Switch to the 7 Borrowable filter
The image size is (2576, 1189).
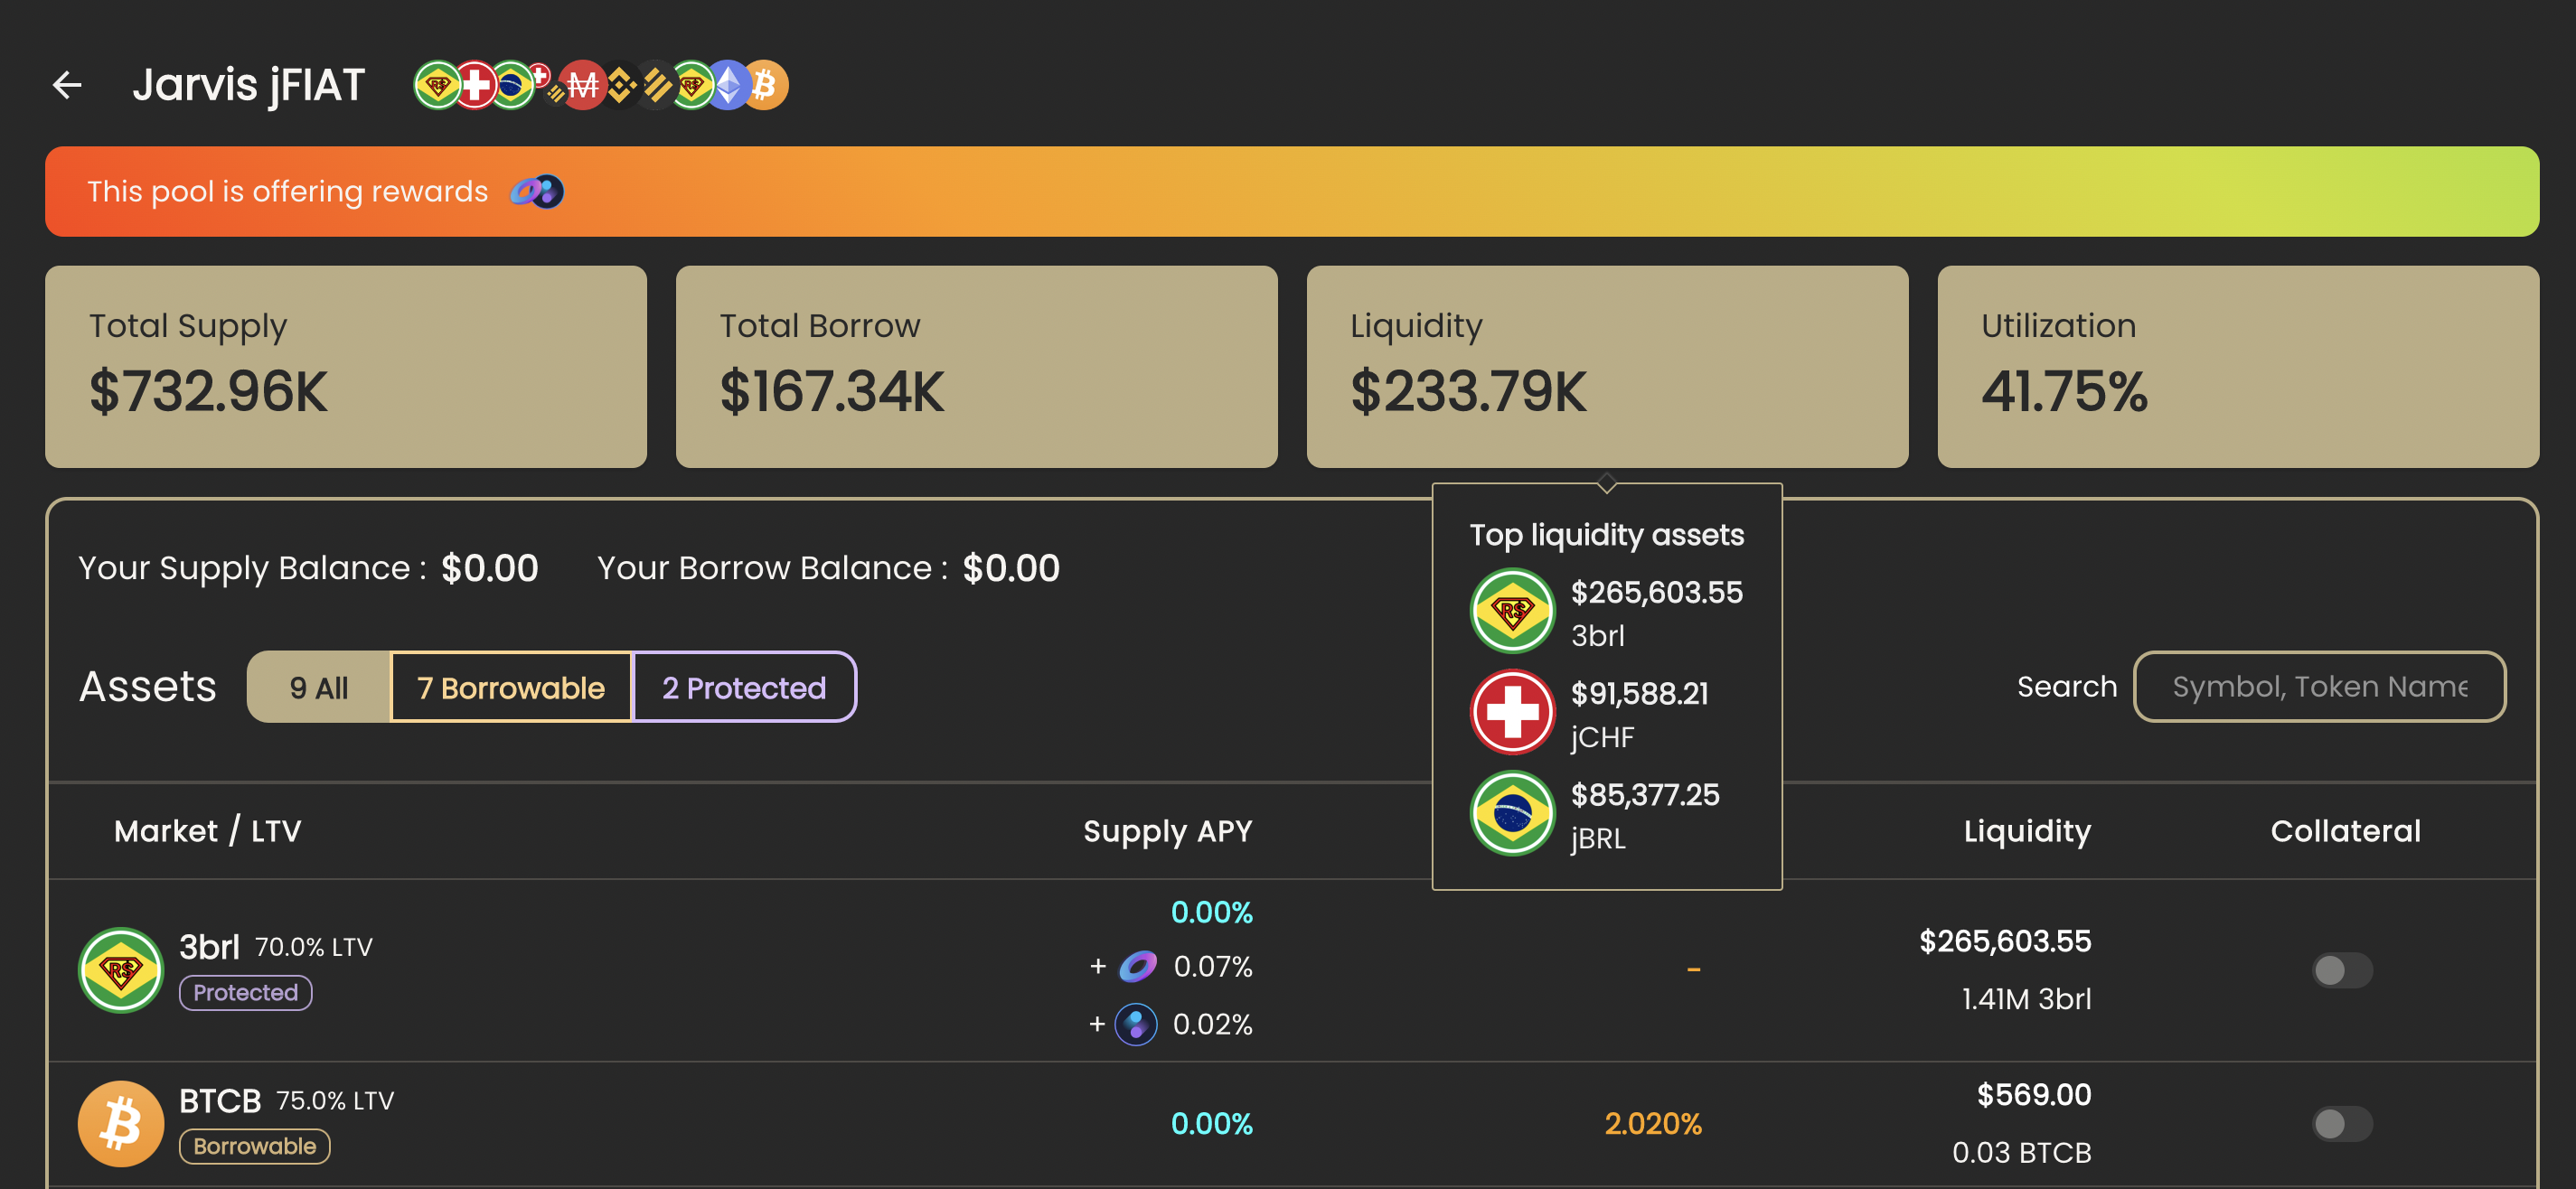pyautogui.click(x=510, y=687)
